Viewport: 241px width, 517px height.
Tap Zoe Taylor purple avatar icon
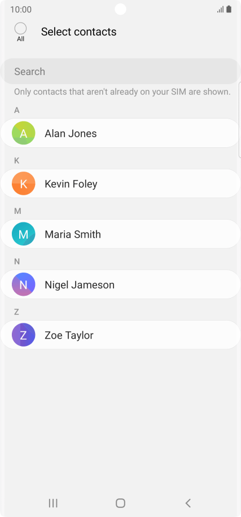pyautogui.click(x=23, y=335)
